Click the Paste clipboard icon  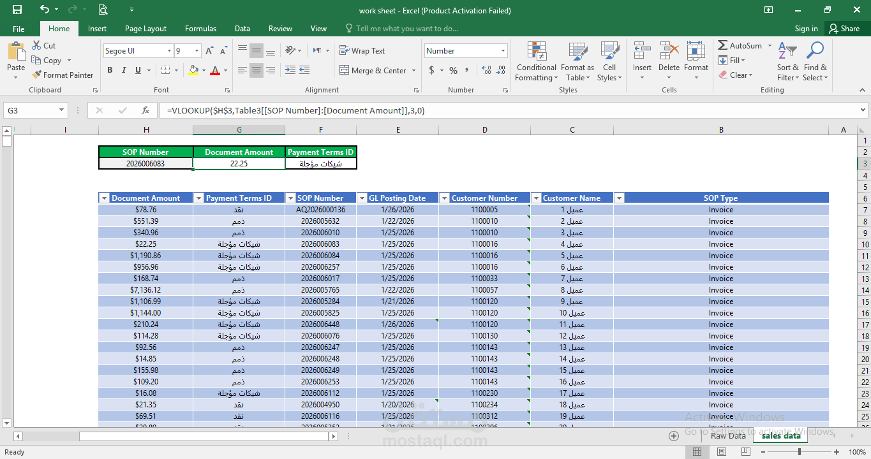[x=16, y=52]
